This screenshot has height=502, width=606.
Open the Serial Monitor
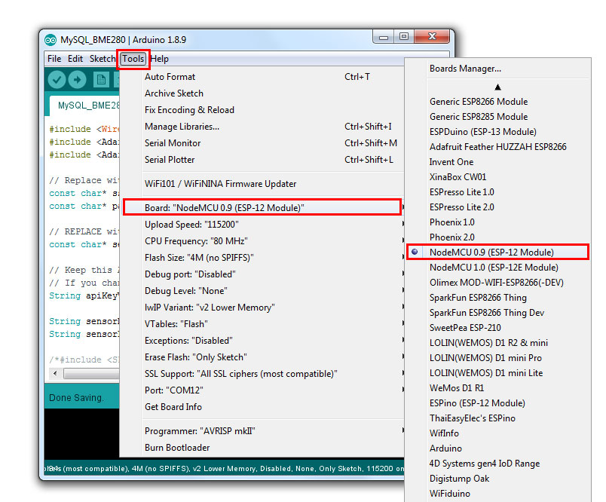263,143
